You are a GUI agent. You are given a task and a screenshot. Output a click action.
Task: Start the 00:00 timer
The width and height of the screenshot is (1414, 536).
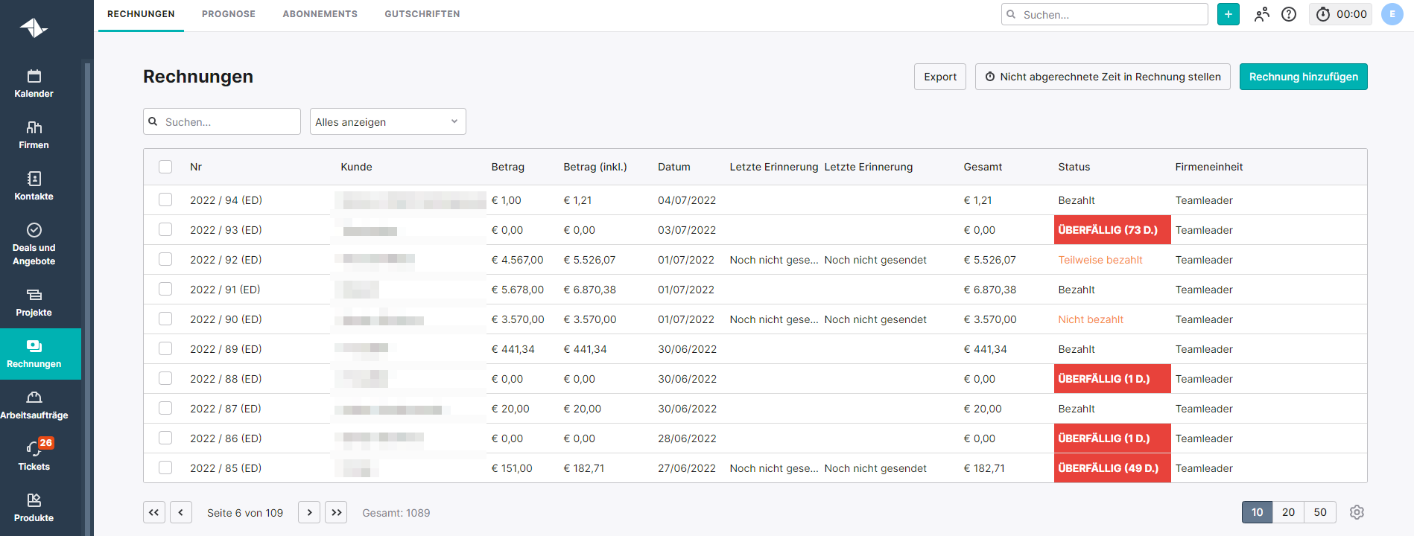pyautogui.click(x=1341, y=14)
